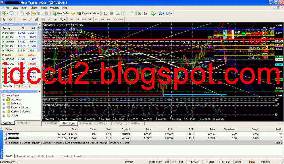Image resolution: width=284 pixels, height=164 pixels.
Task: Toggle the M30 timeframe button
Action: point(90,19)
